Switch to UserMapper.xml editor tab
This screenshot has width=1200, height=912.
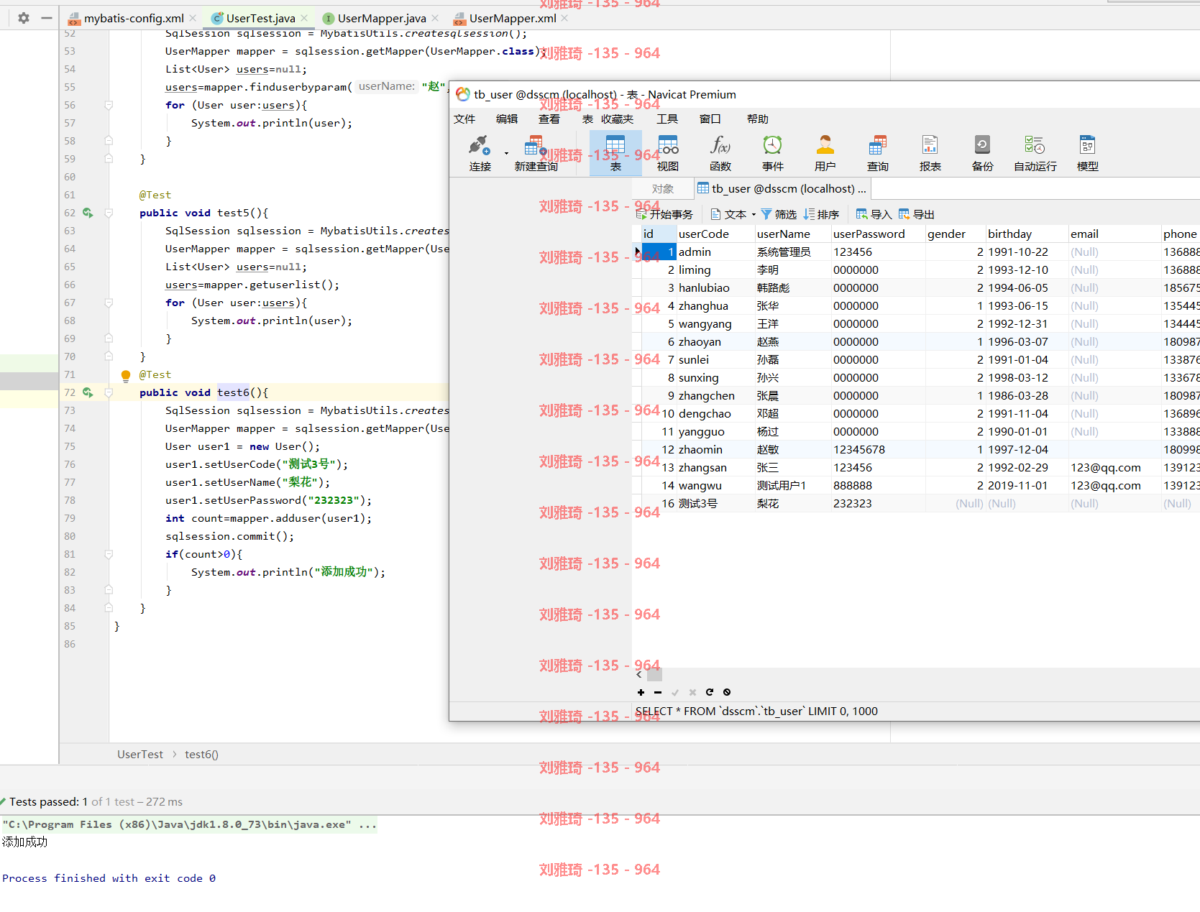pos(512,19)
